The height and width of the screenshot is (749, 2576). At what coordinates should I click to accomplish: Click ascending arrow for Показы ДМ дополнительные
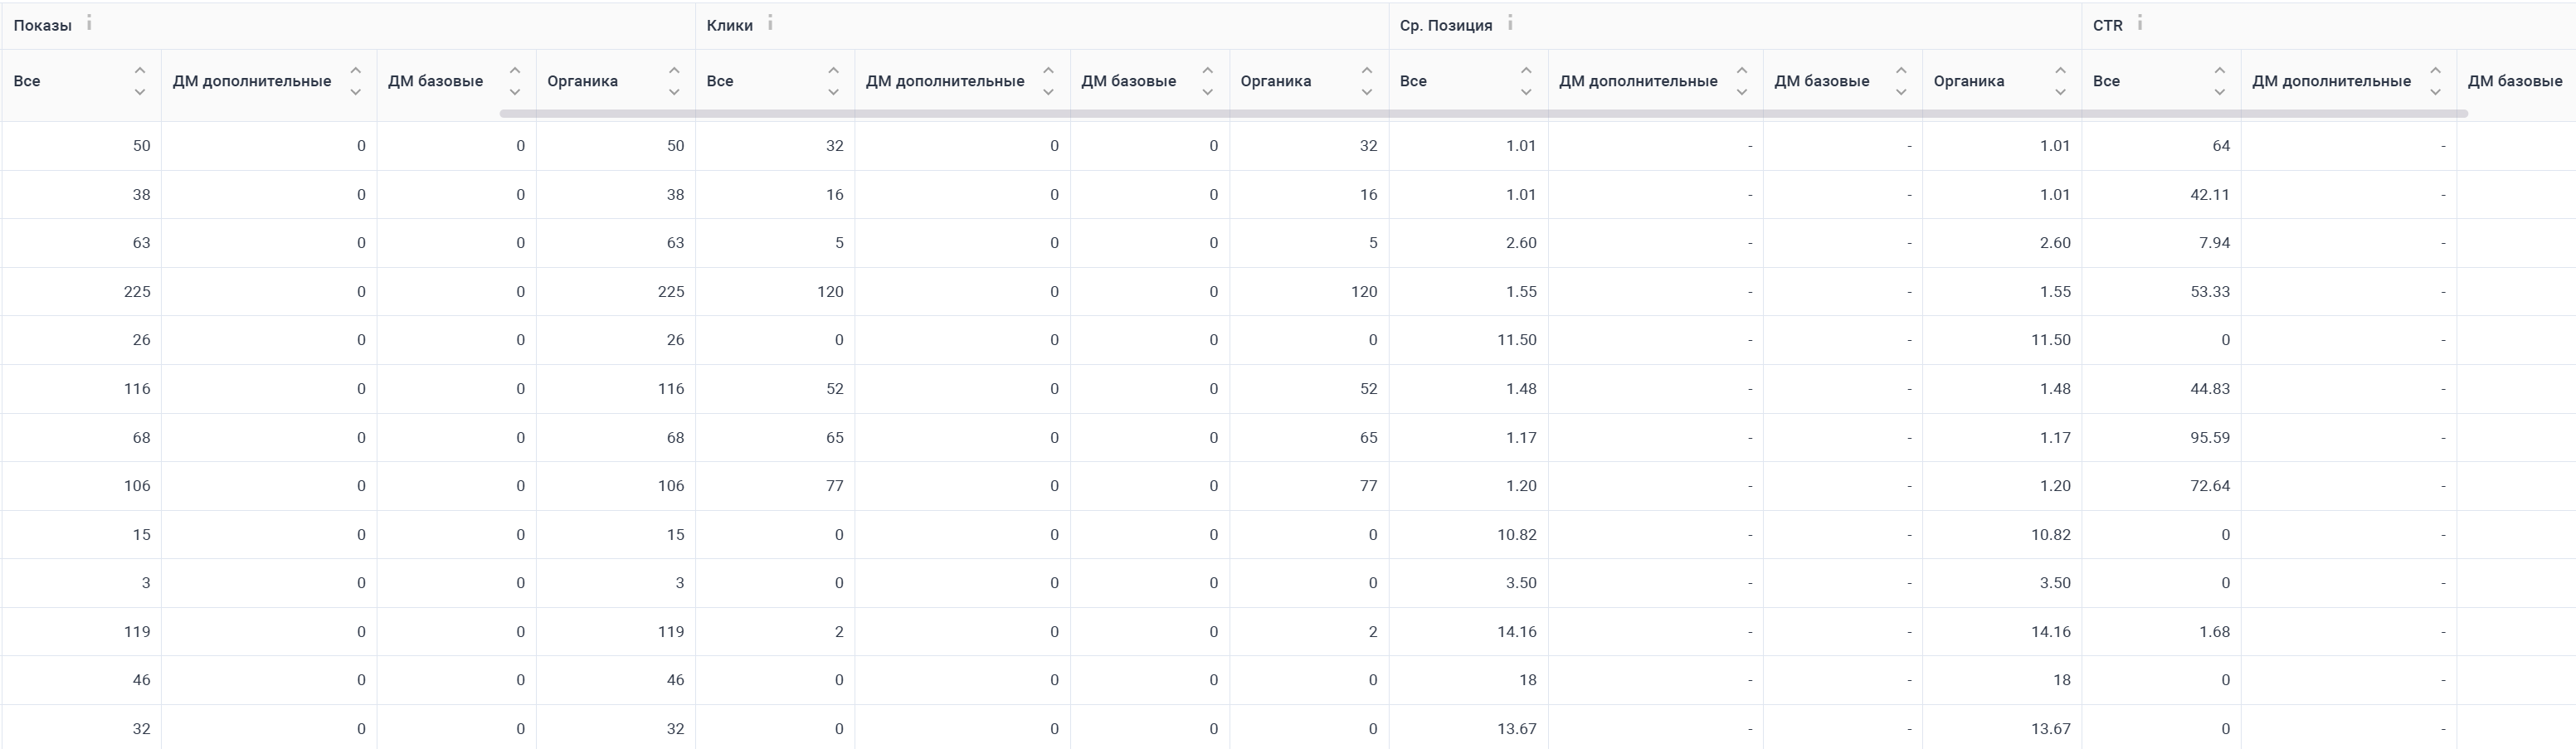[355, 71]
